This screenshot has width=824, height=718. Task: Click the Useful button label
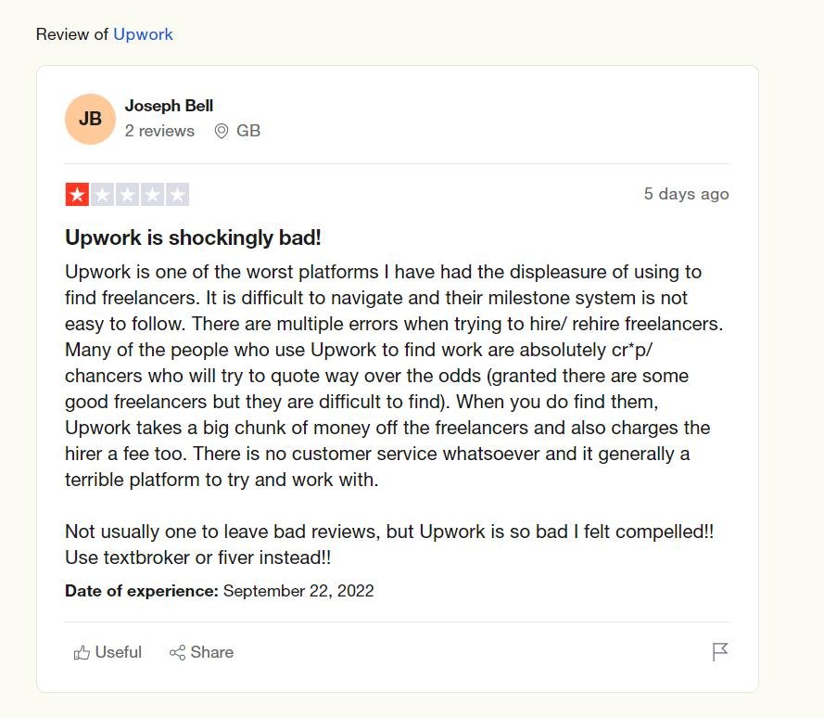pos(119,652)
